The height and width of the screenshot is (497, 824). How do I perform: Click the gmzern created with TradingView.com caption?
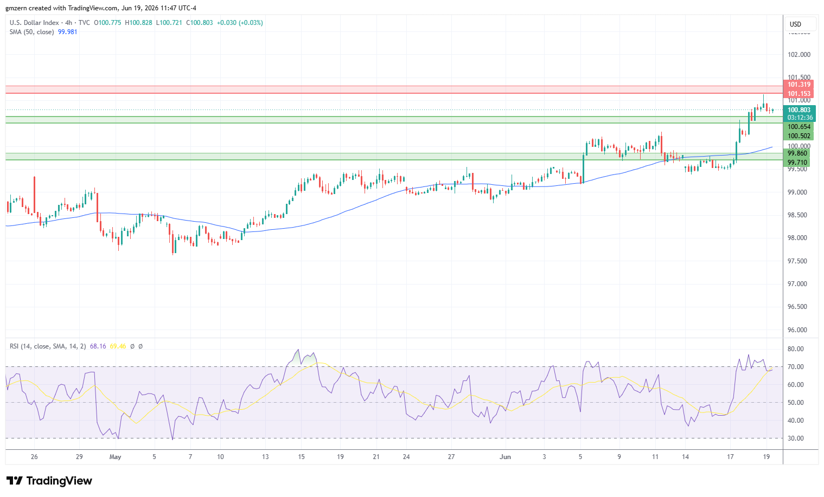(x=101, y=8)
